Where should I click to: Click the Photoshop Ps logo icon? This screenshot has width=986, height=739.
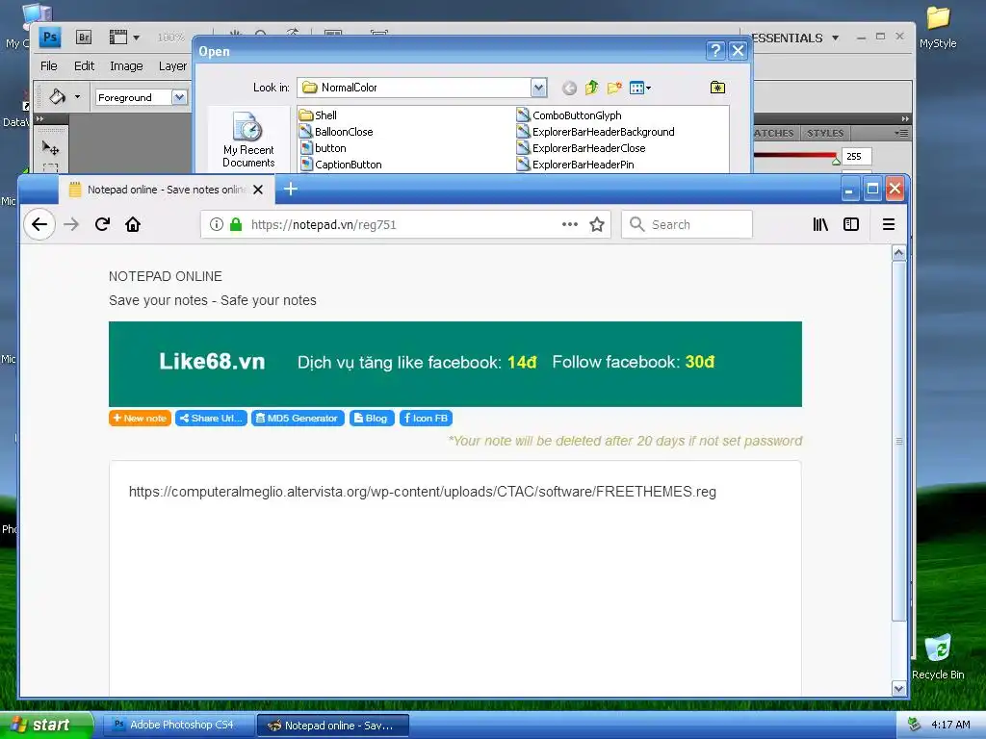pyautogui.click(x=50, y=38)
